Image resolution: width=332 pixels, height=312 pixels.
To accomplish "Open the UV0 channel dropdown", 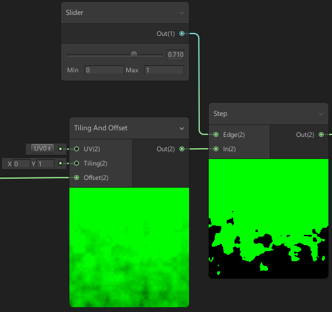I will 42,148.
